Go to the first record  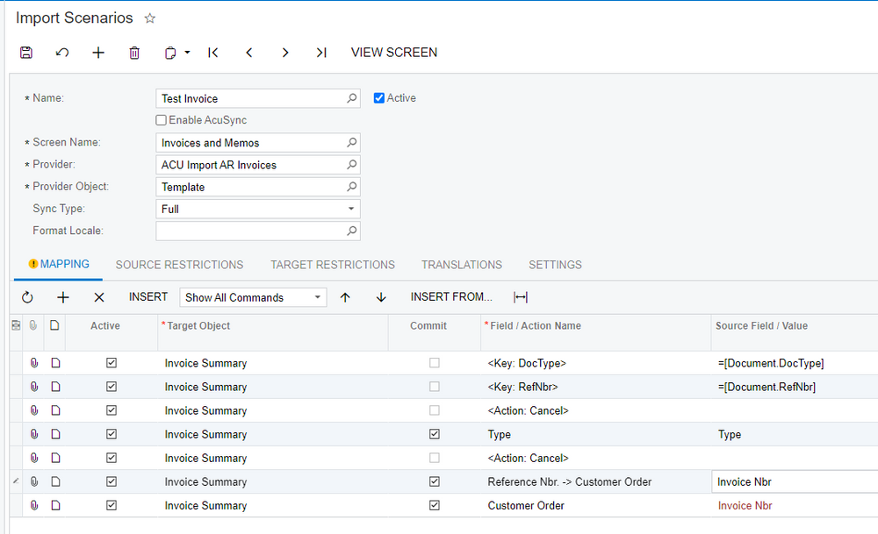pos(212,53)
